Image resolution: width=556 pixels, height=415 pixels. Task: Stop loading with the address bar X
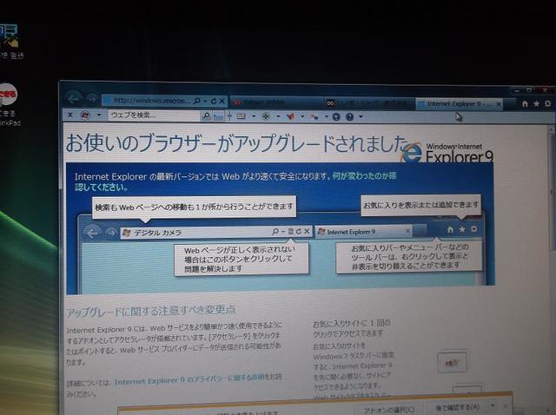(222, 102)
